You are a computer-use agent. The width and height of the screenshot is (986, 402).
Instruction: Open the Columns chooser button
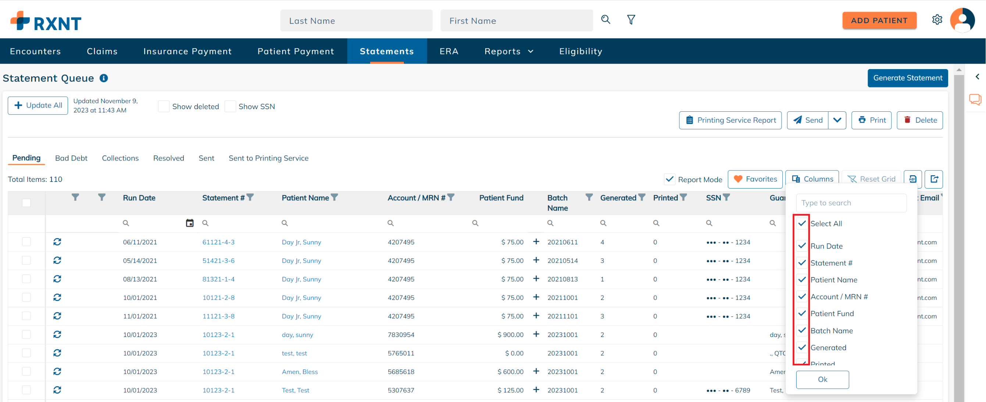pos(812,179)
